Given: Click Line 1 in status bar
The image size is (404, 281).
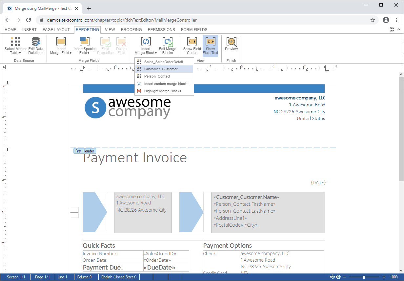Looking at the screenshot, I should [62, 277].
